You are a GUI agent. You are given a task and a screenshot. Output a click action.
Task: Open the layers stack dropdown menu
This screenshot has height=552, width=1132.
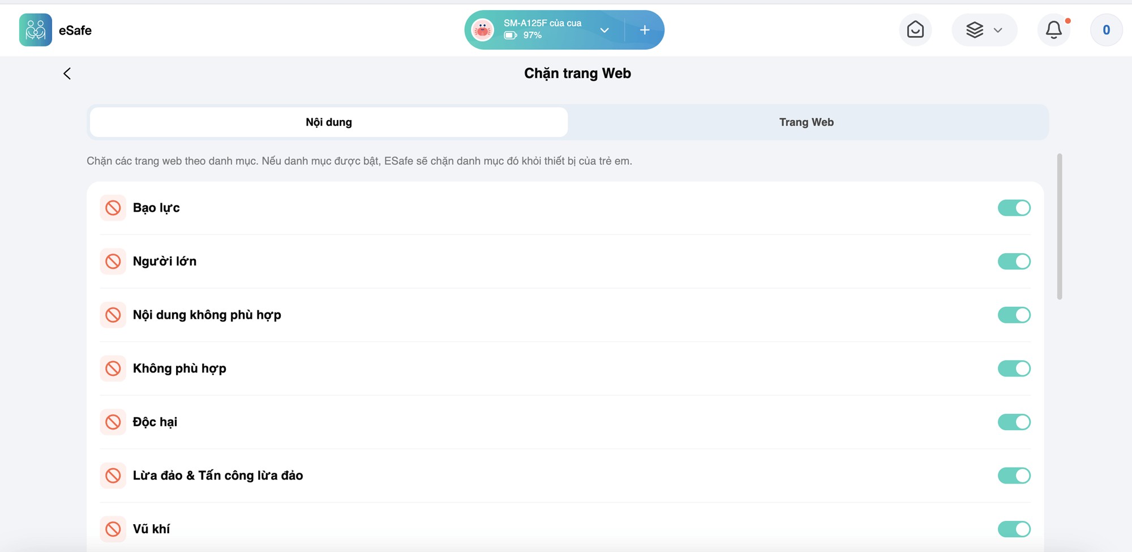coord(984,30)
